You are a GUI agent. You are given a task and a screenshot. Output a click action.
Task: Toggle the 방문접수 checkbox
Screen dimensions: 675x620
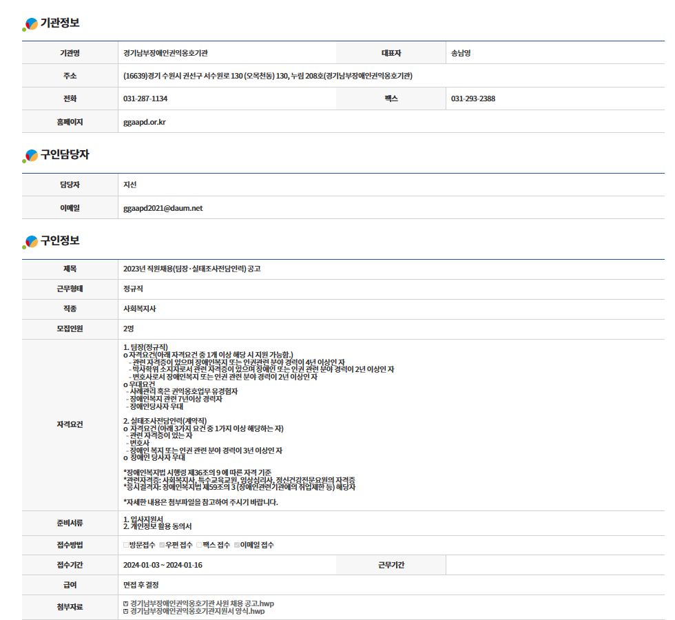click(126, 545)
